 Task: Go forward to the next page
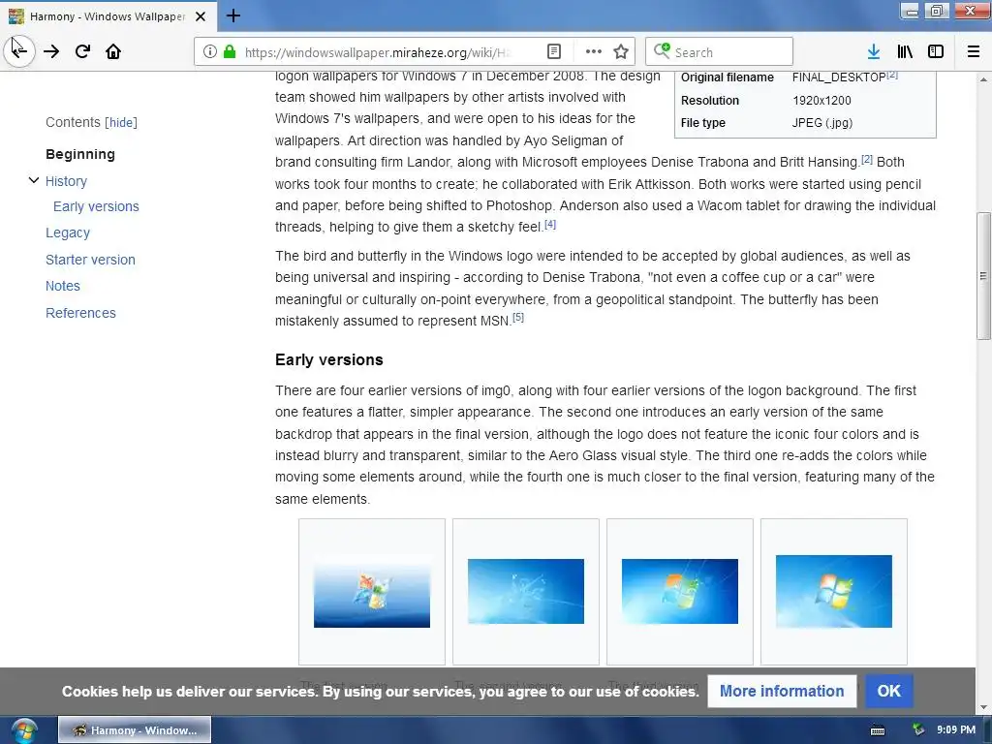click(x=51, y=52)
